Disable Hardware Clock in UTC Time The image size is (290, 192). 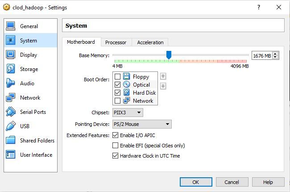pos(116,156)
